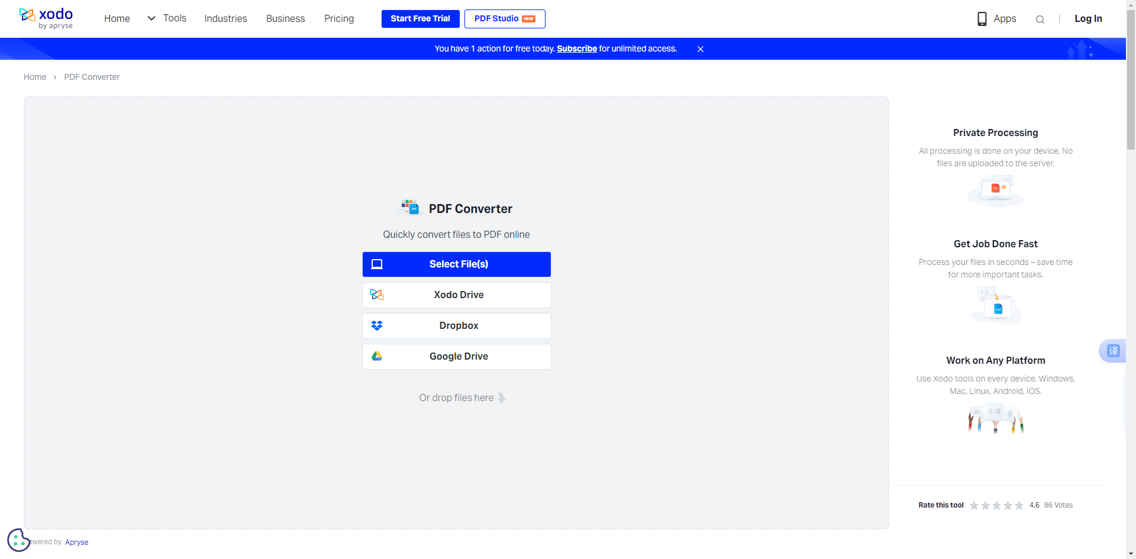Click the 'Work on Any Platform' heading
The image size is (1136, 559).
(996, 361)
